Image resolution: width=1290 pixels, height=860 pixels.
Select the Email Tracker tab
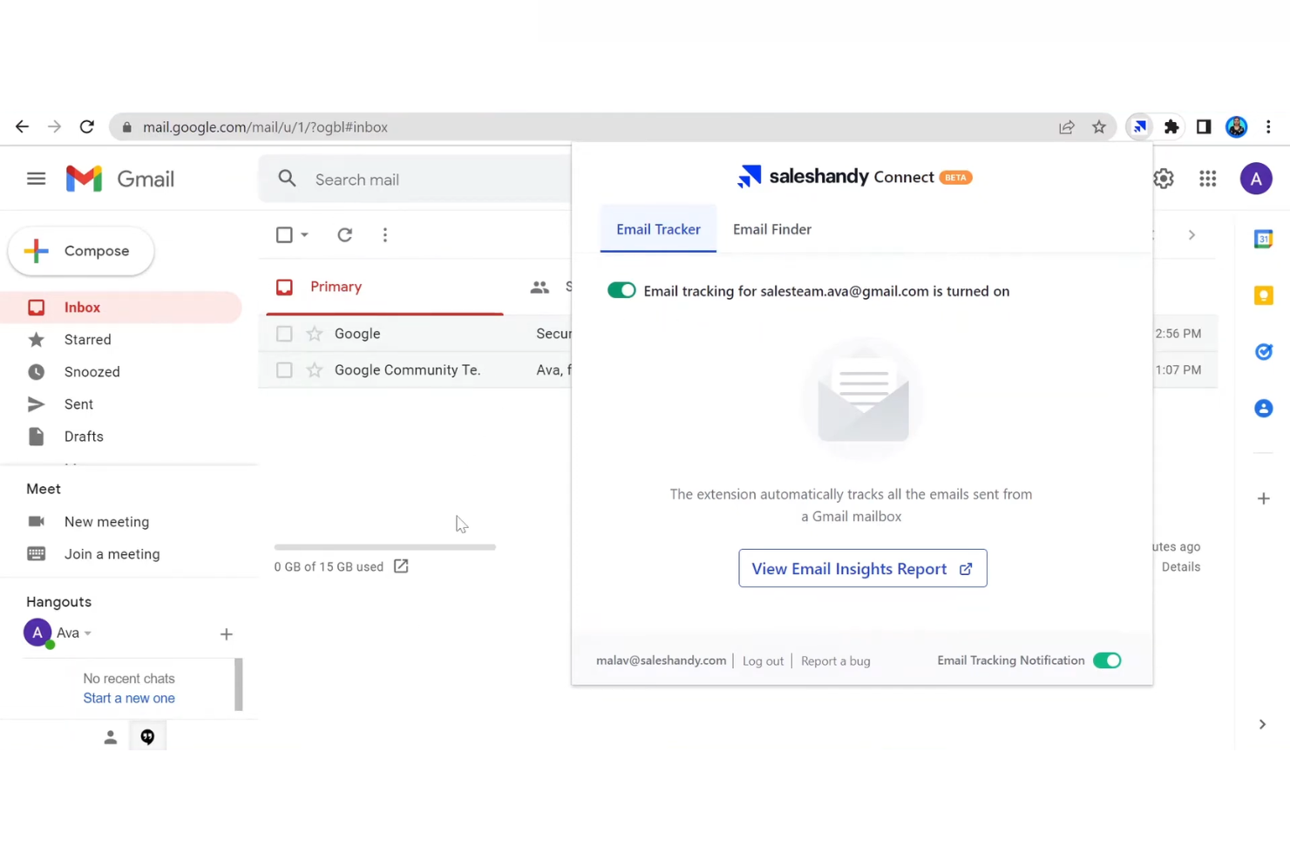tap(658, 229)
